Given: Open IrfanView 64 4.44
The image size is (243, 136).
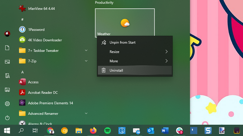Looking at the screenshot, I should click(41, 9).
